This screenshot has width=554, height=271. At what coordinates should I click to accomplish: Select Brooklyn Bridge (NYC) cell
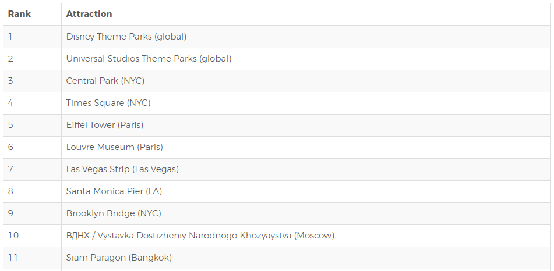click(x=306, y=213)
